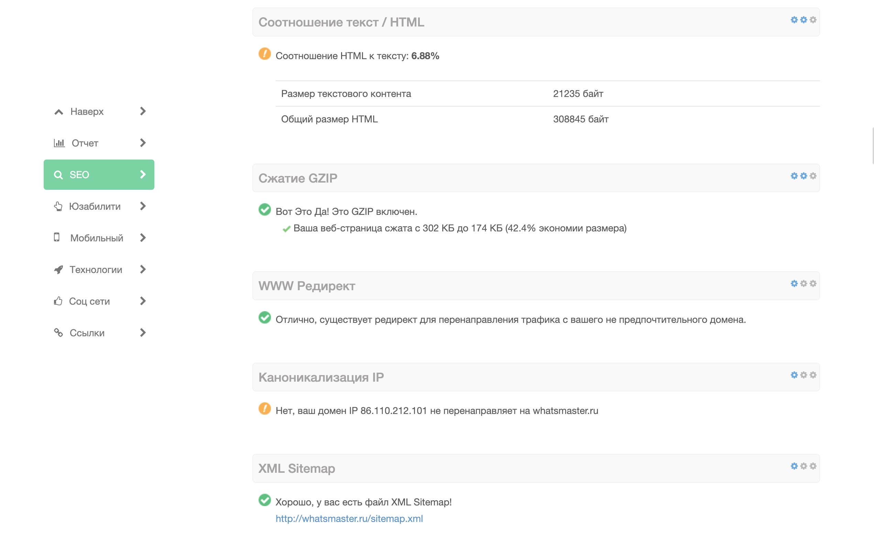Click the magnifier icon beside SEO
The width and height of the screenshot is (874, 535).
coord(58,175)
